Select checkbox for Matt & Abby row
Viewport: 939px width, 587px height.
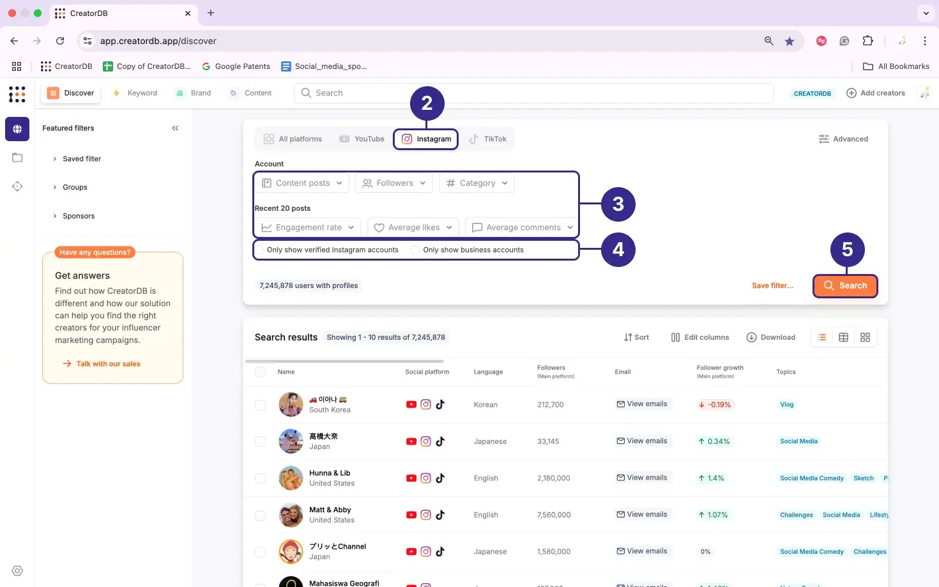click(x=260, y=515)
